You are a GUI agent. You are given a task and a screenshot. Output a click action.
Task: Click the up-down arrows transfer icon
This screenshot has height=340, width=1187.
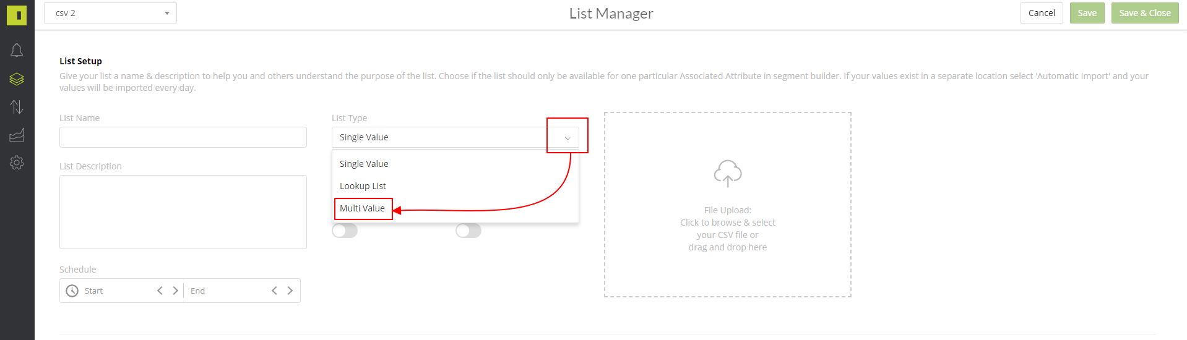[x=17, y=107]
